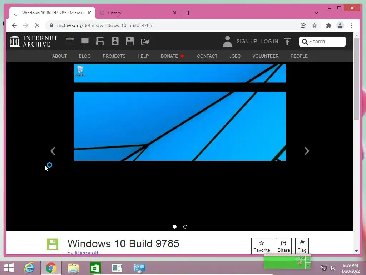Viewport: 366px width, 275px height.
Task: View site information lock icon
Action: tap(51, 25)
